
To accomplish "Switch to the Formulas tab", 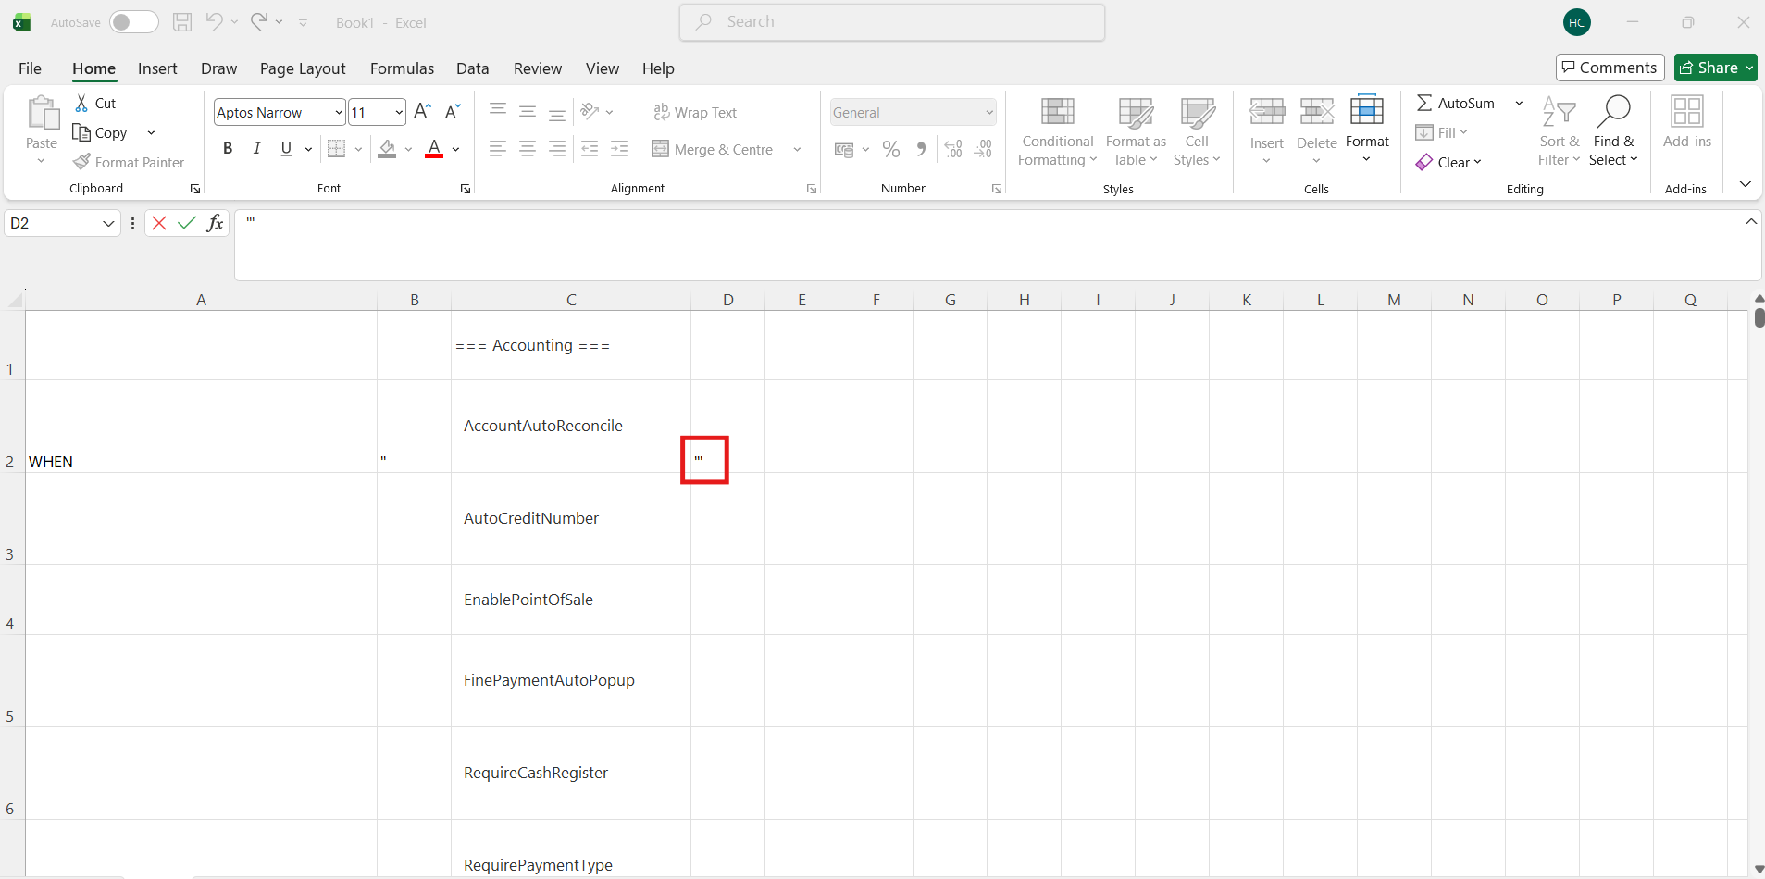I will point(402,68).
